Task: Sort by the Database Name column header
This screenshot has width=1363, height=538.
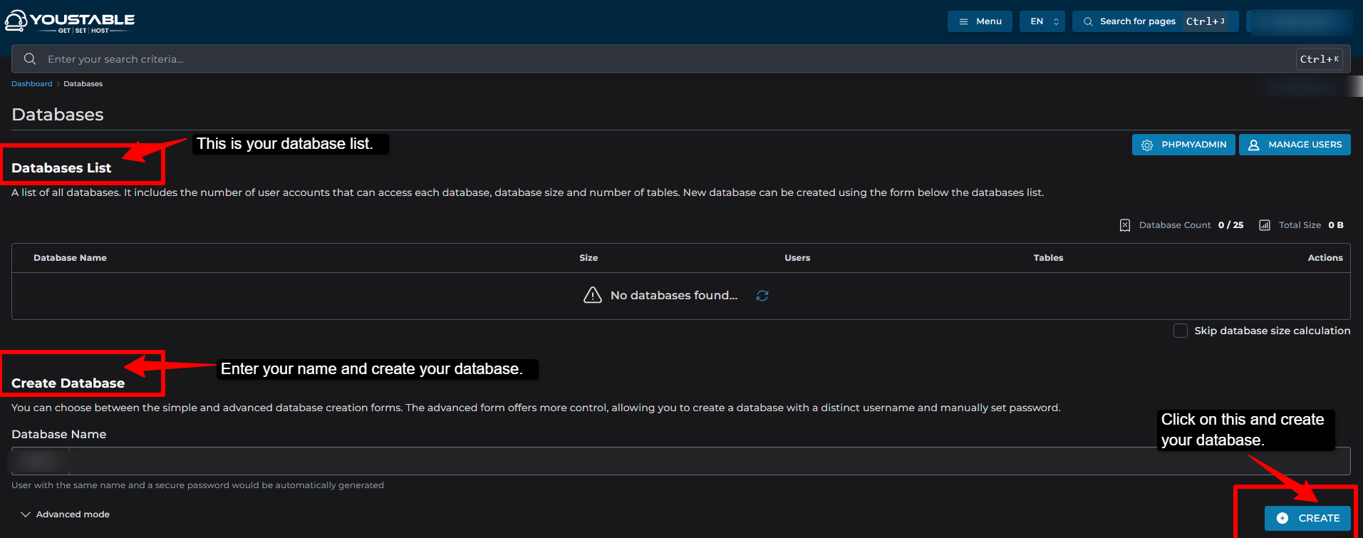Action: 70,258
